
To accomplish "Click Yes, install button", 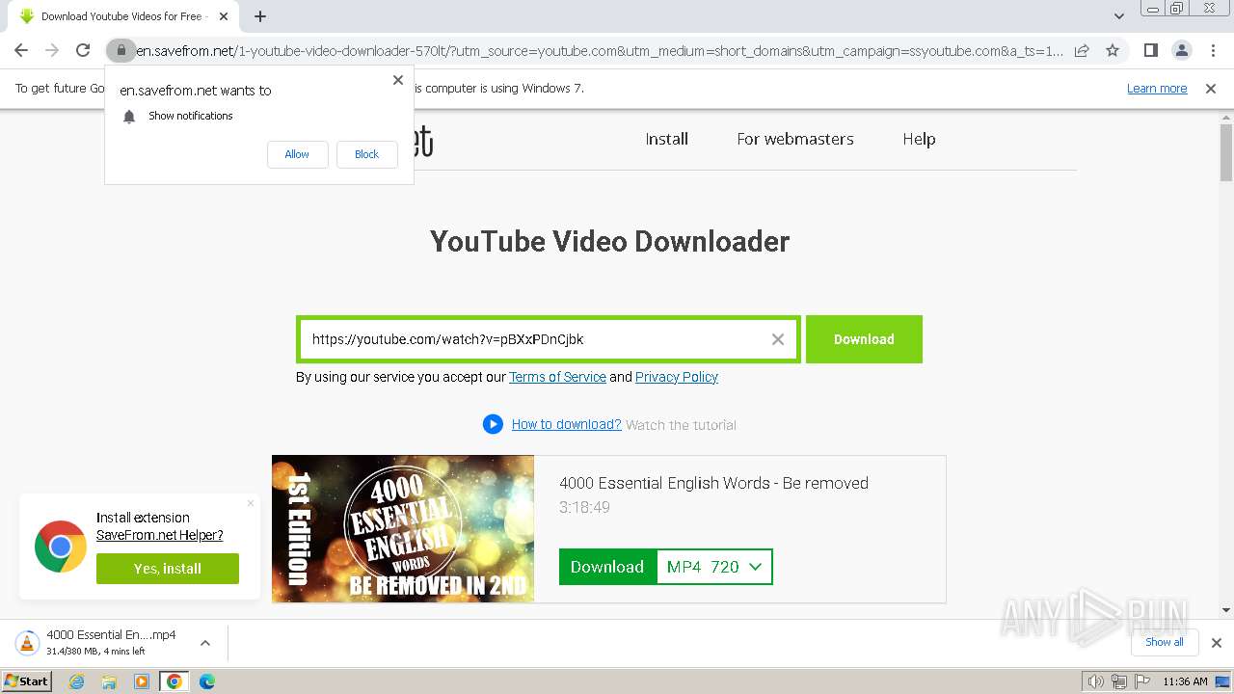I will [168, 569].
